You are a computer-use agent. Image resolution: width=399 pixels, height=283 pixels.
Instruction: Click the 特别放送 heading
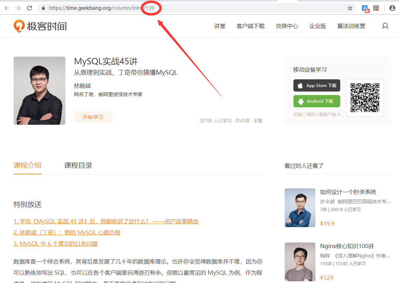[28, 204]
